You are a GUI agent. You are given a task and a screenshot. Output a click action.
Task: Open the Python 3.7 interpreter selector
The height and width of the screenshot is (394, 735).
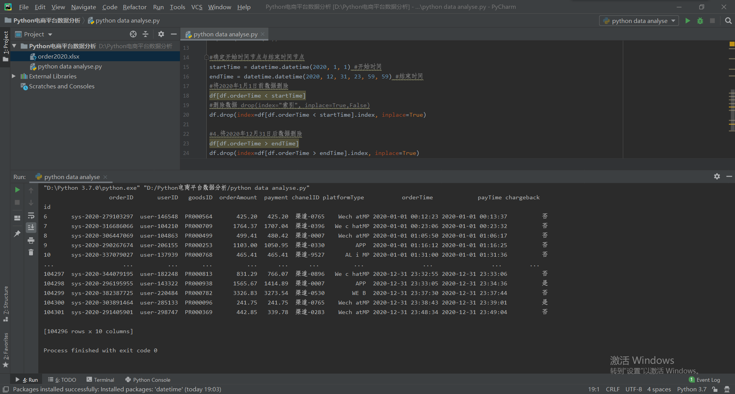pyautogui.click(x=691, y=389)
